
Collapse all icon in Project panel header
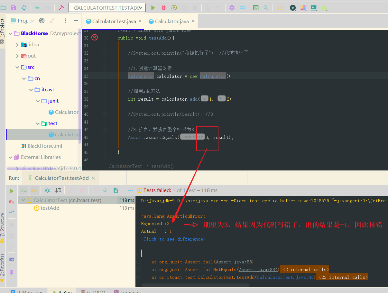[52, 21]
